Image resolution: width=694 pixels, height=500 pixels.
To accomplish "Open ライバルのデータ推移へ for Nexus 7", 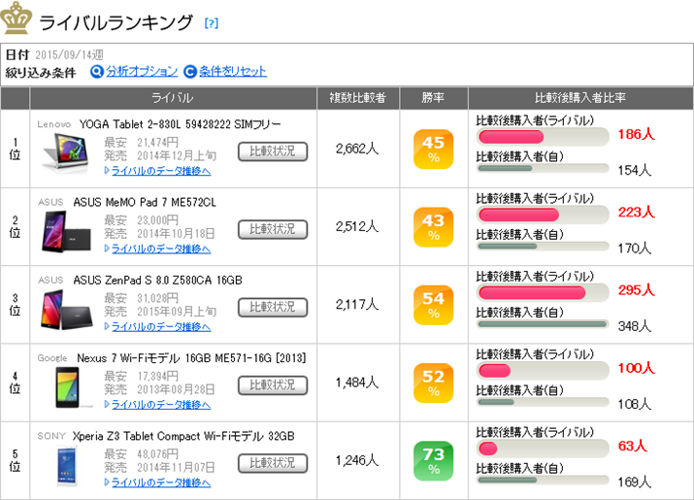I will click(160, 404).
